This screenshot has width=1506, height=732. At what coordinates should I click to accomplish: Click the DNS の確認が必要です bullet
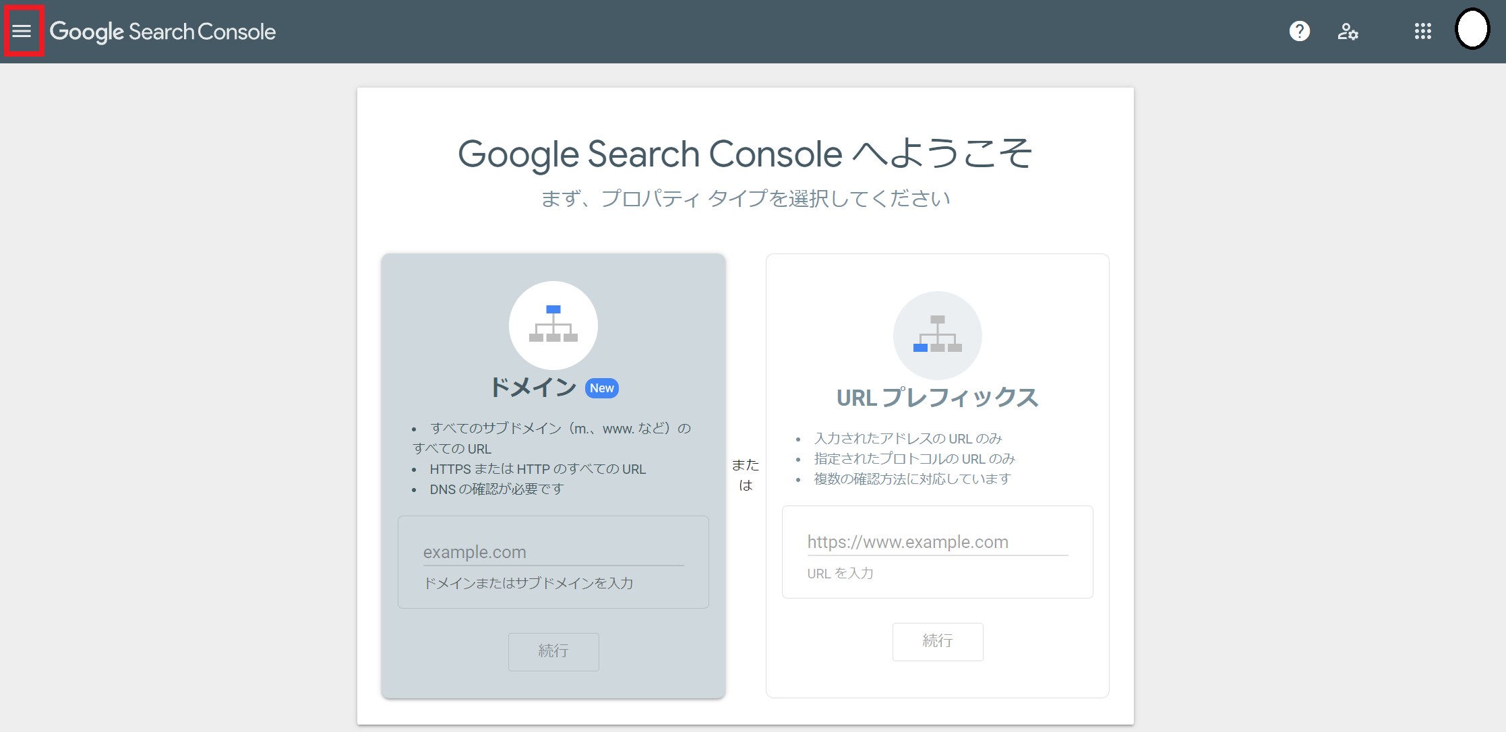[496, 489]
